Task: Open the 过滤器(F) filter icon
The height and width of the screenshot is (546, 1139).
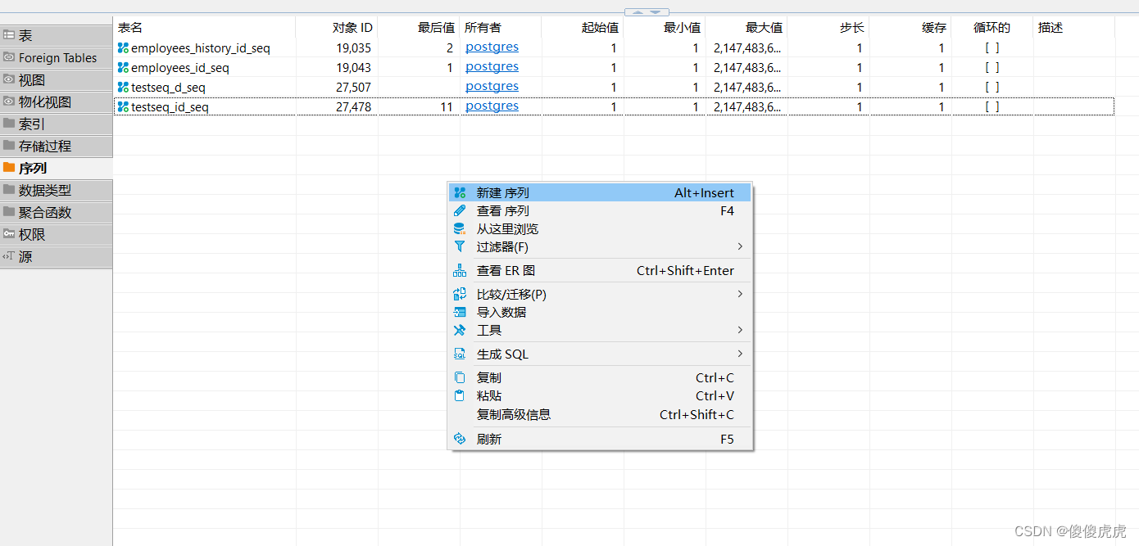Action: pyautogui.click(x=461, y=247)
